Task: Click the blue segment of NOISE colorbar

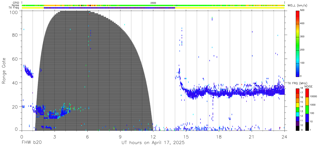Action: tap(307, 118)
